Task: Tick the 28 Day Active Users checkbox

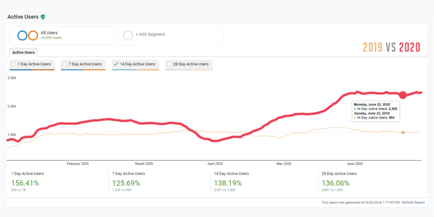Action: click(170, 64)
